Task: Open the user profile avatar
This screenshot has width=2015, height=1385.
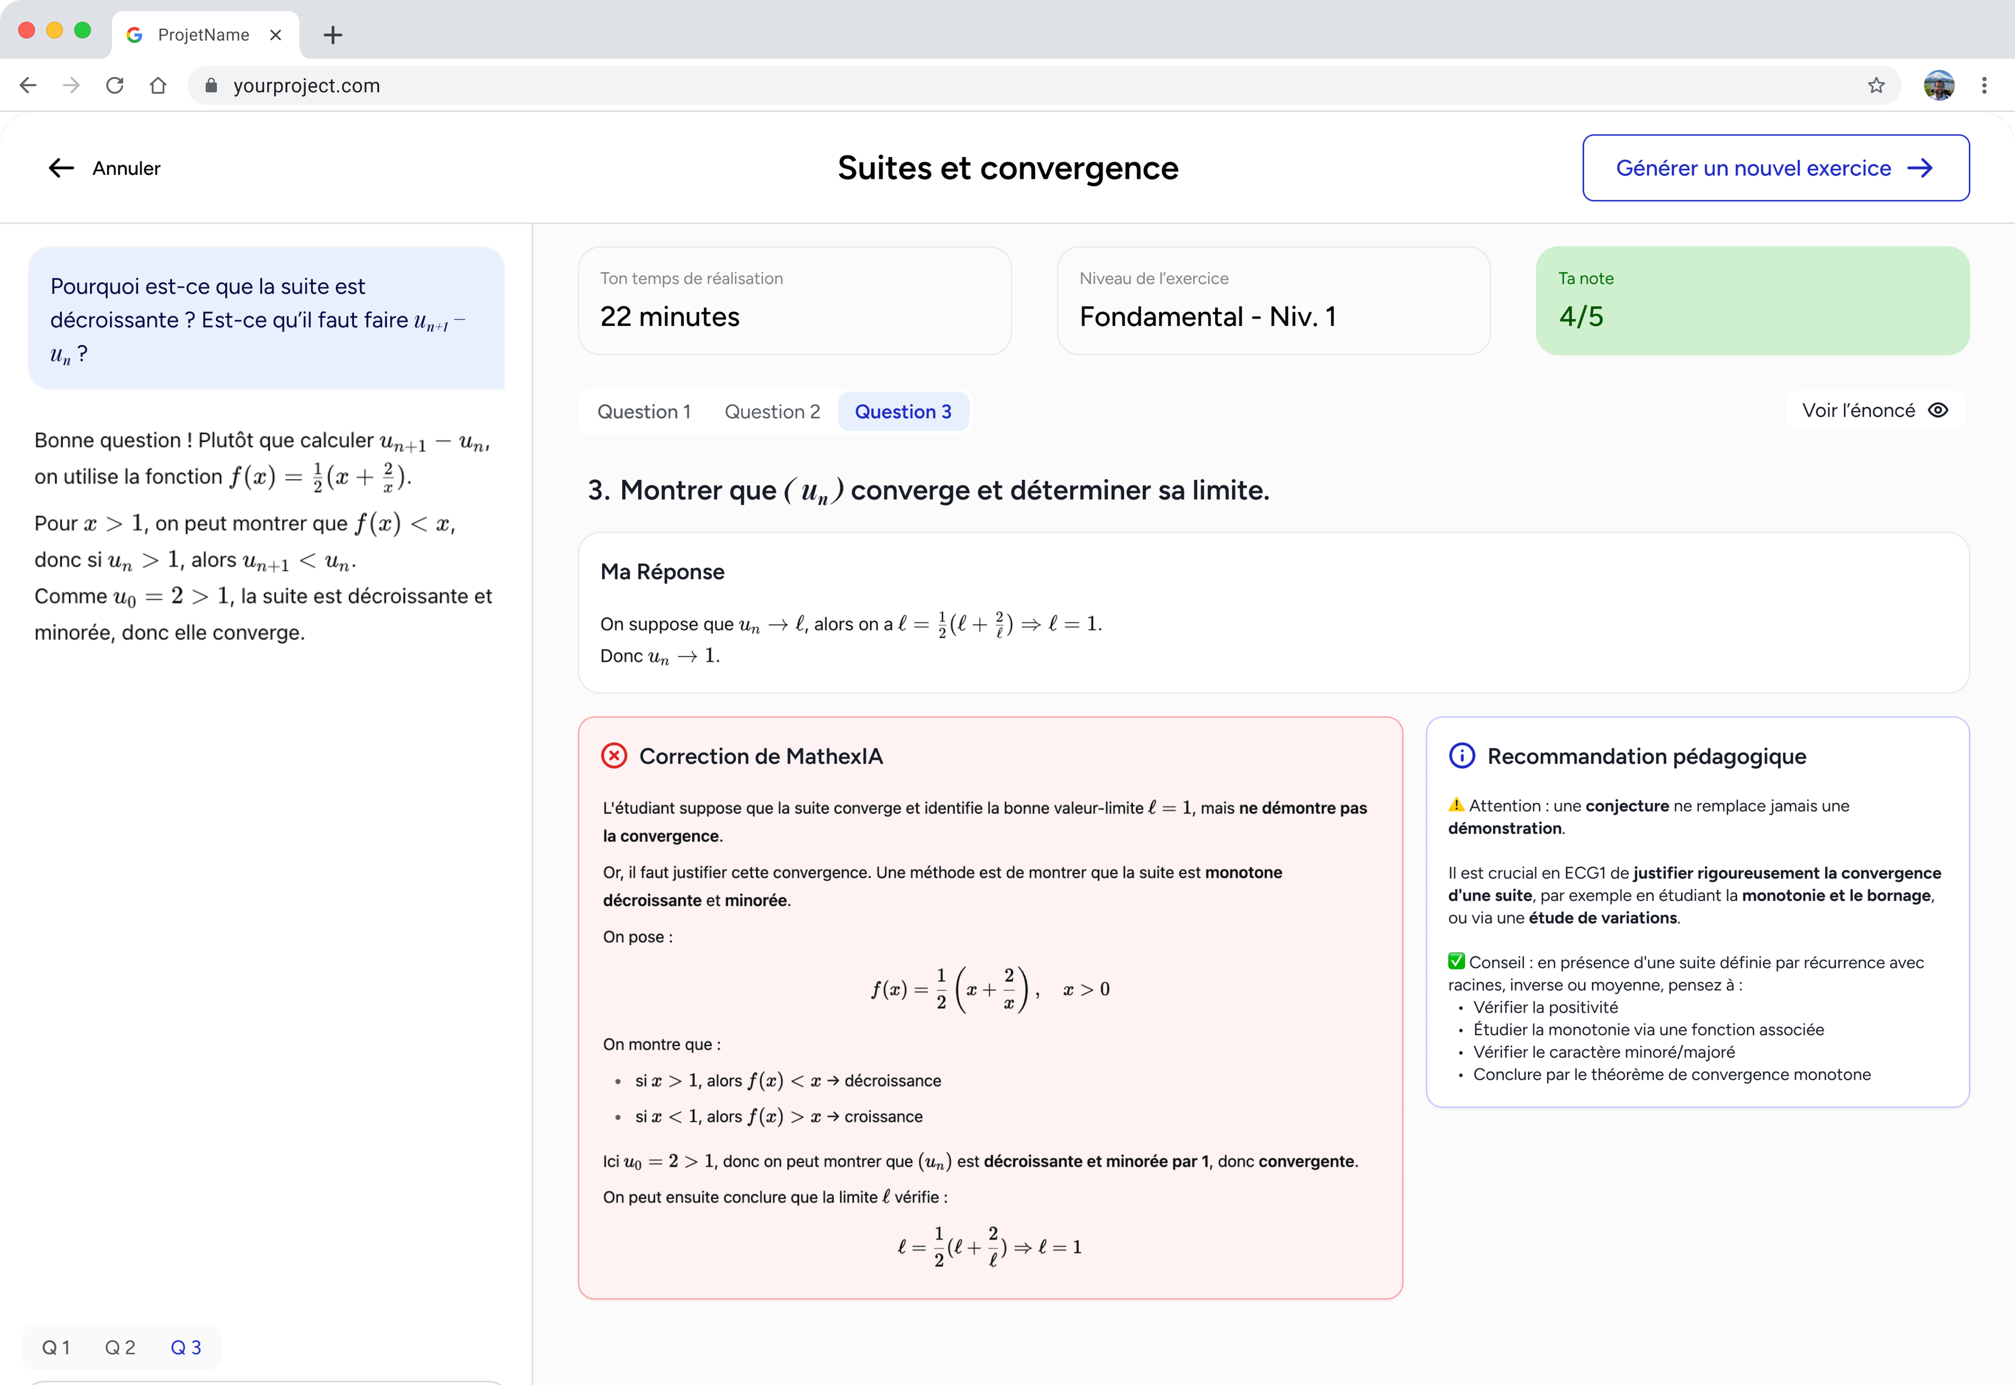Action: [1939, 85]
